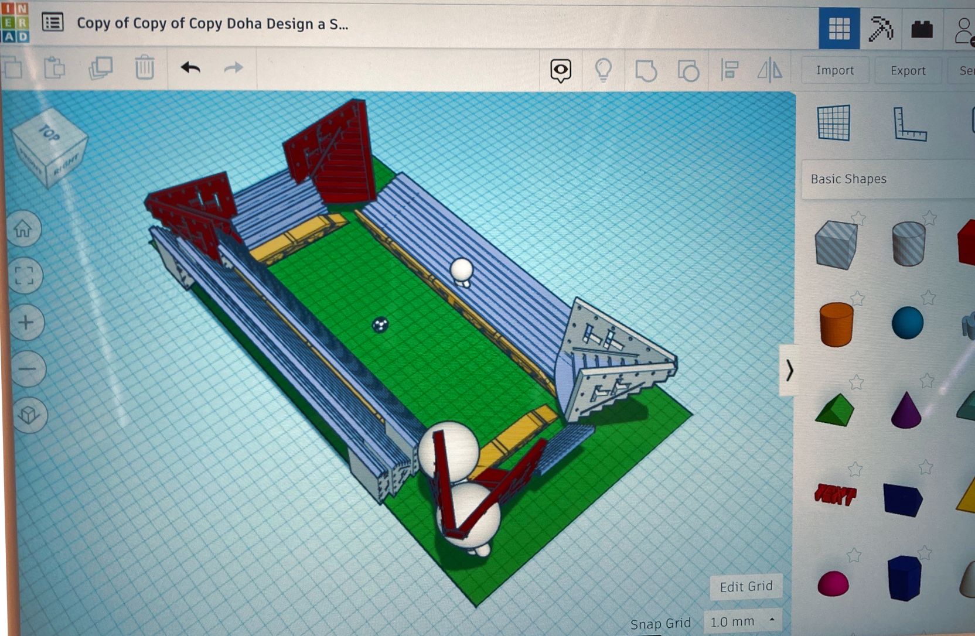
Task: Toggle the scene lighting bulb
Action: coord(604,70)
